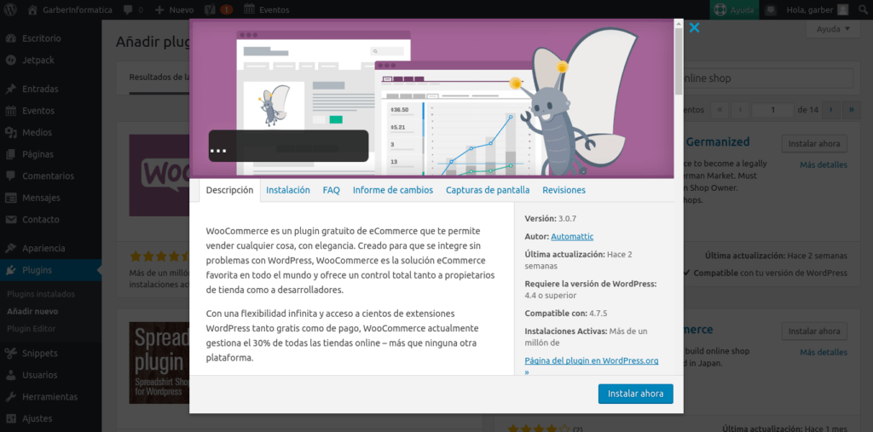Click the plus Nuevo item

[174, 9]
